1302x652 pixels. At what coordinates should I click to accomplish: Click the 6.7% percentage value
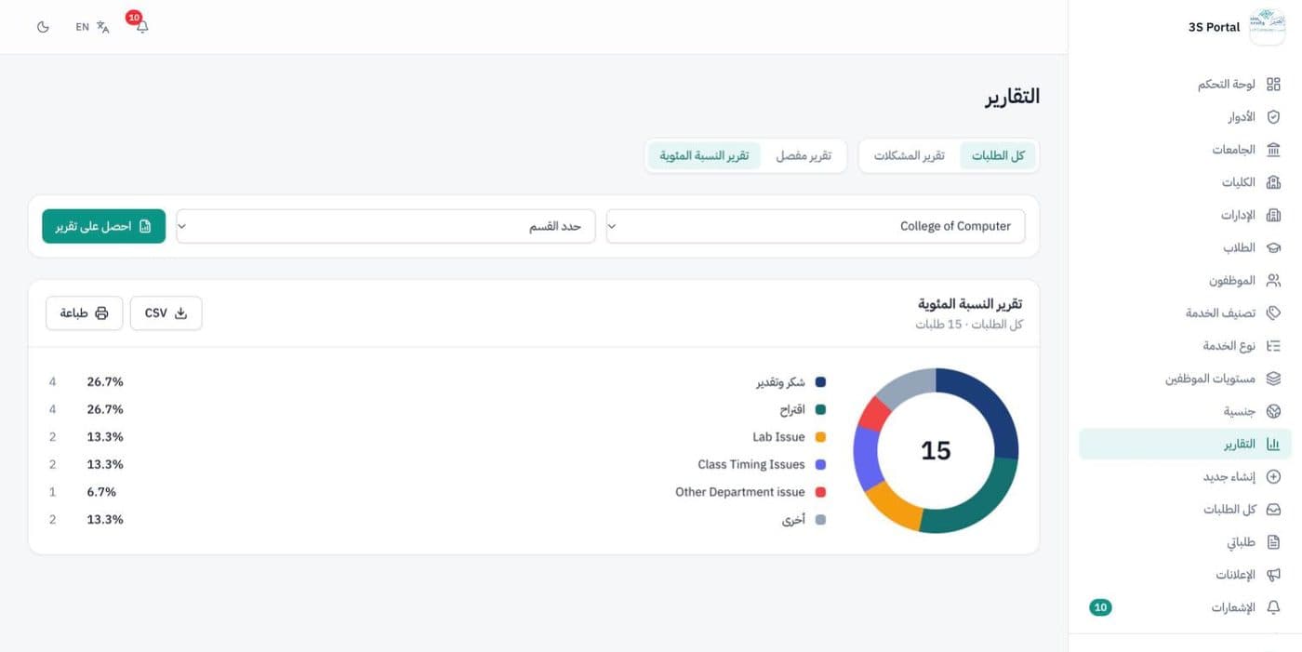click(x=101, y=492)
